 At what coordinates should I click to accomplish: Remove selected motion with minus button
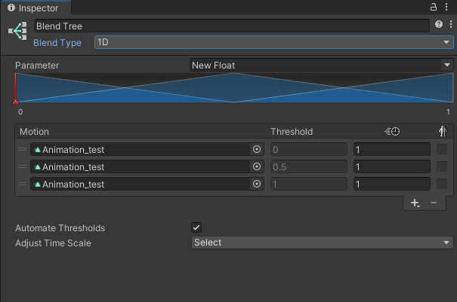tap(434, 203)
